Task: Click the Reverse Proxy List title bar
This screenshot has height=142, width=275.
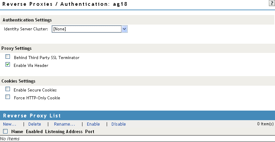Action: (x=137, y=115)
